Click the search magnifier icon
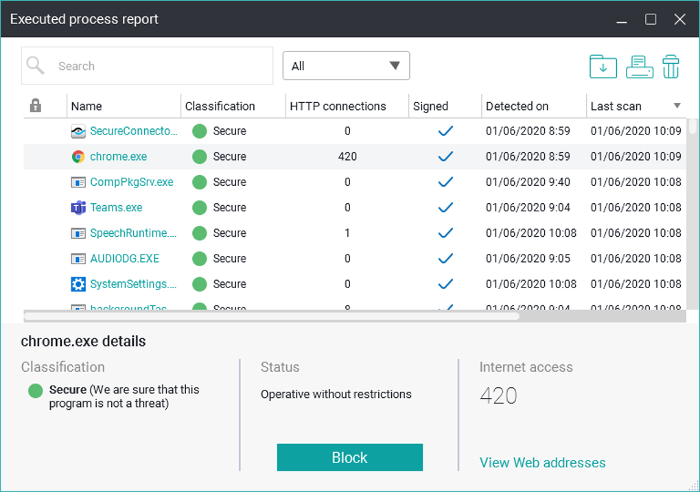 click(35, 66)
